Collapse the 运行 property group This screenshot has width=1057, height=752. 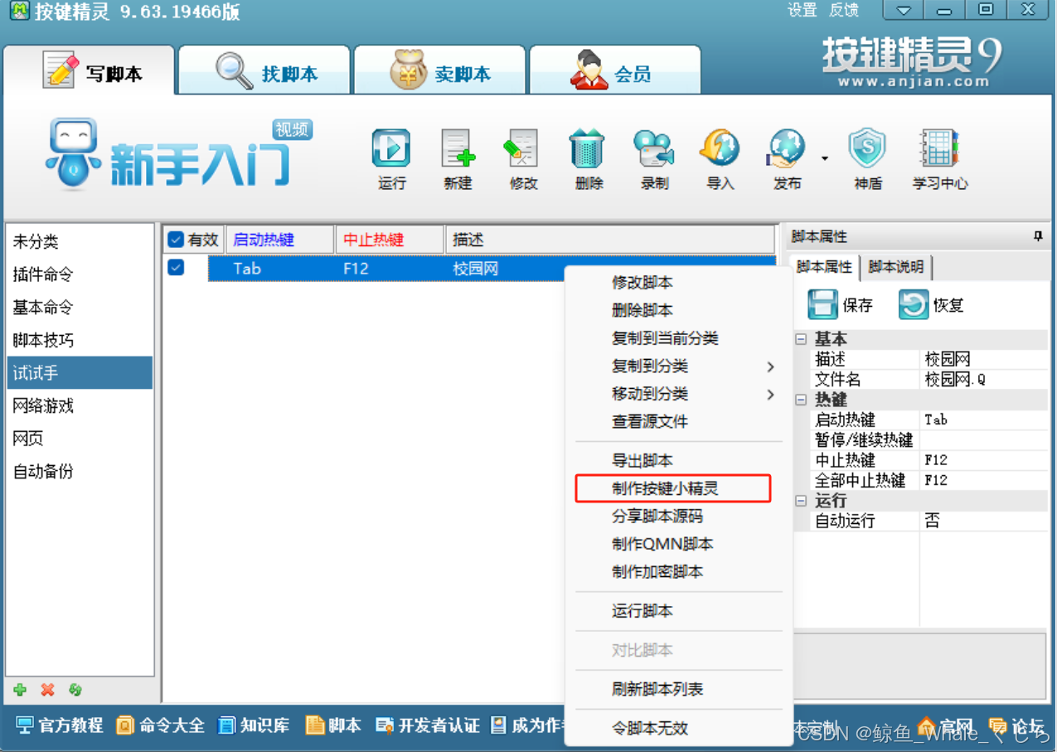point(801,501)
